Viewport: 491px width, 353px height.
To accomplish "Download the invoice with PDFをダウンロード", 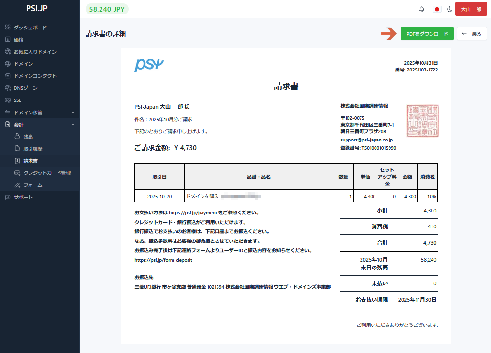I will (427, 34).
